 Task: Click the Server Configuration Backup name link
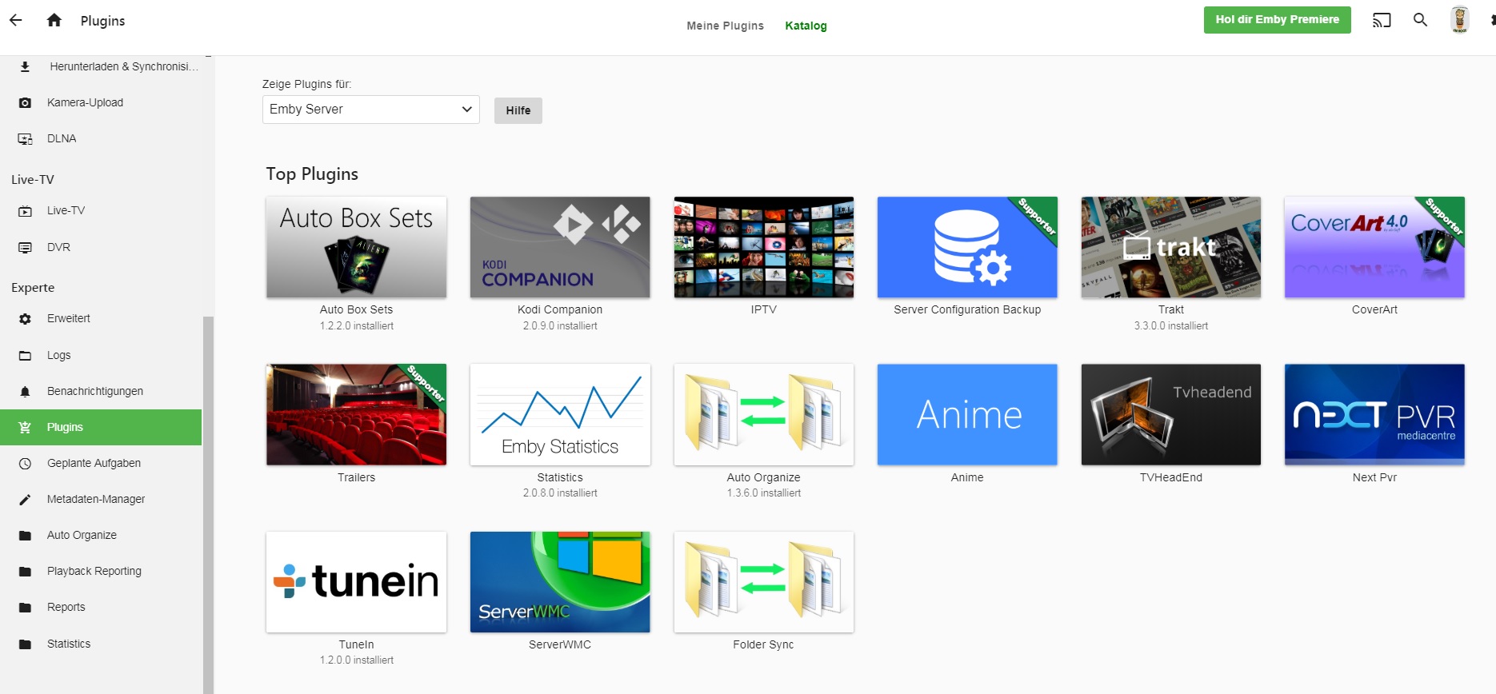[967, 309]
